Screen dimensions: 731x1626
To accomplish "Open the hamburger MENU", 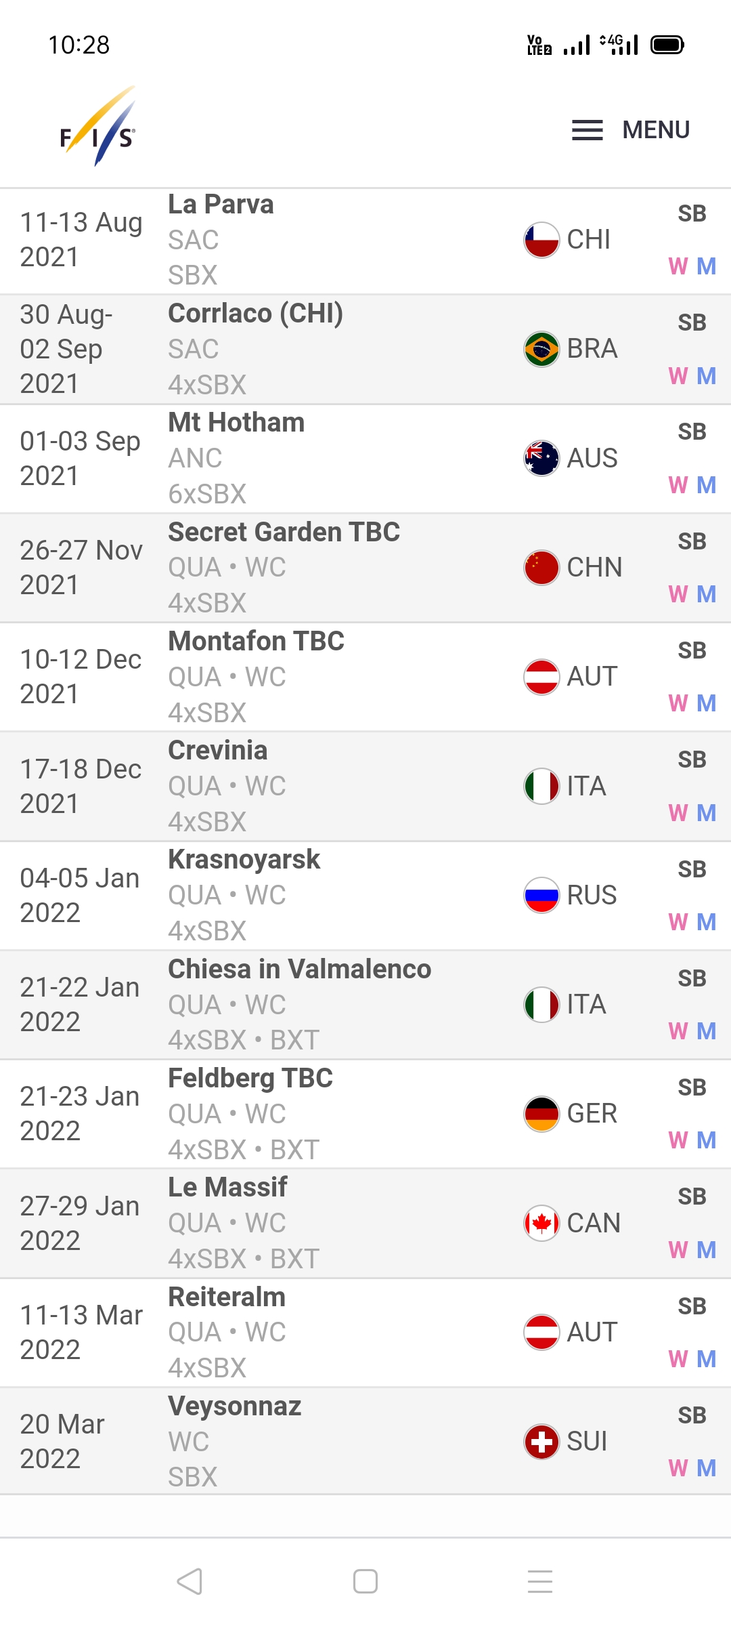I will click(630, 129).
